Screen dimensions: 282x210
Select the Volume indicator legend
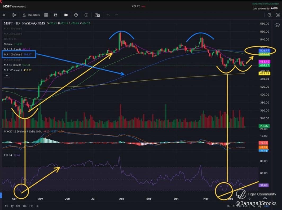pos(13,44)
